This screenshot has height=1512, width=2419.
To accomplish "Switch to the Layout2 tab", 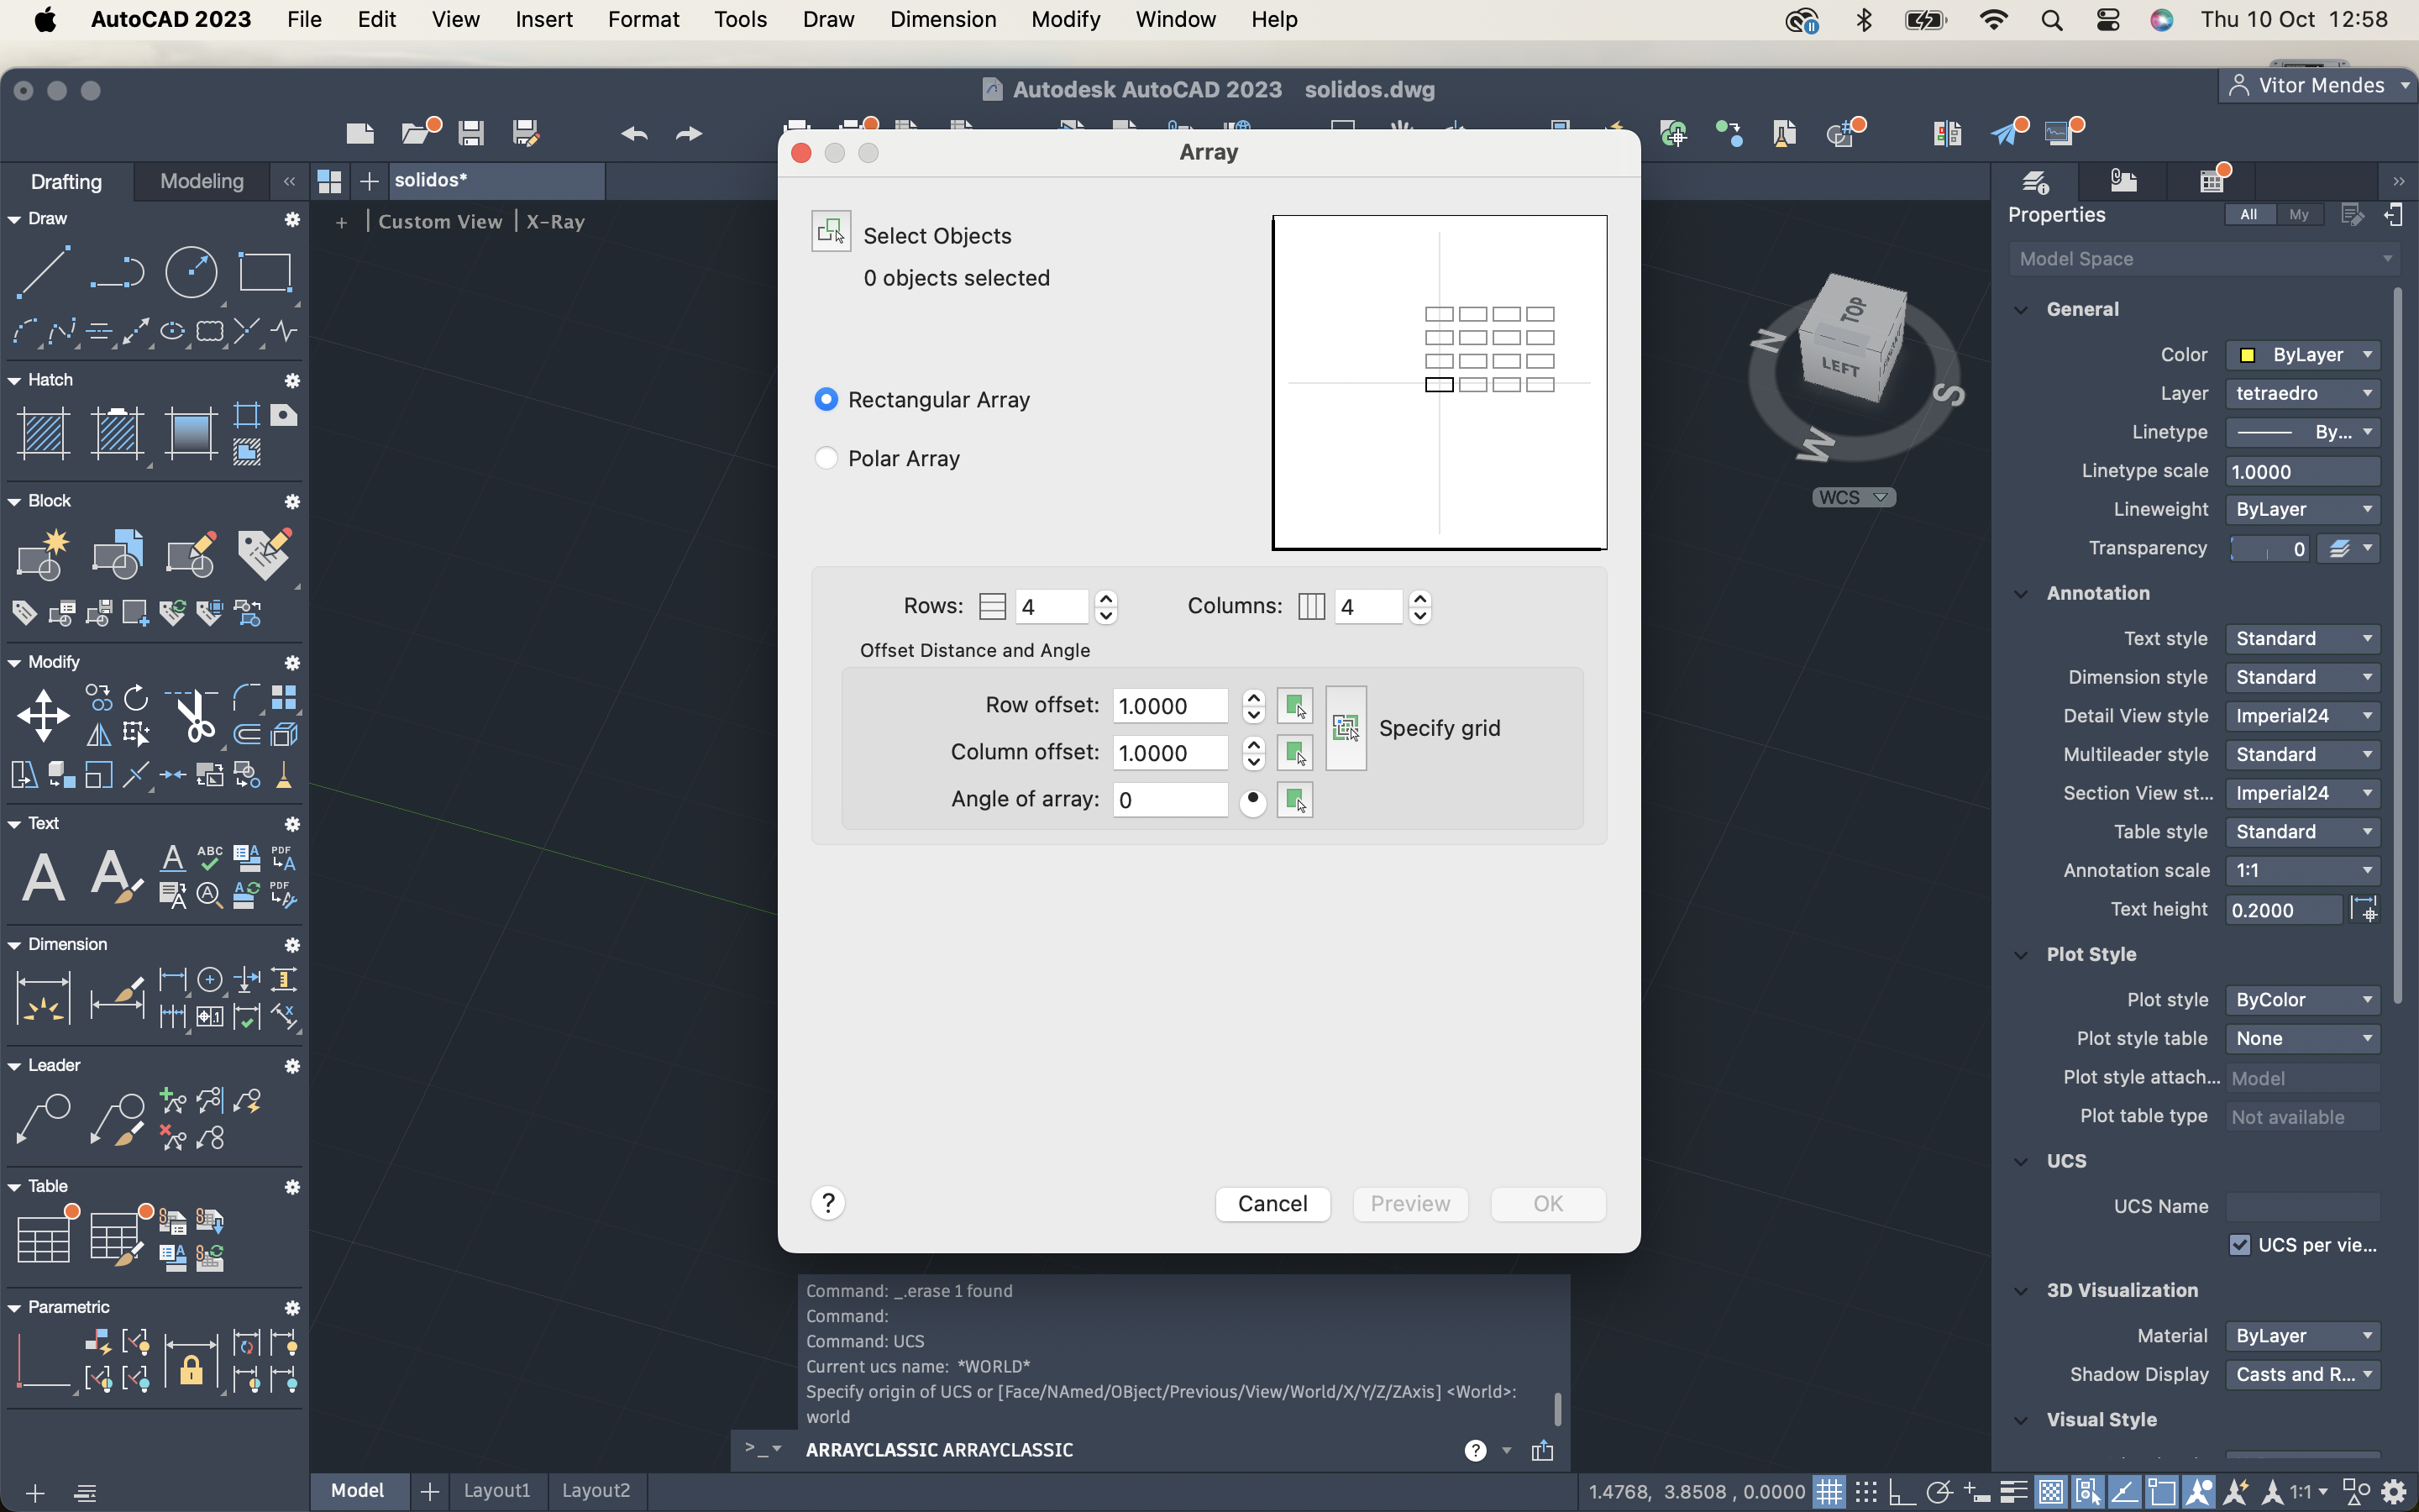I will (596, 1491).
